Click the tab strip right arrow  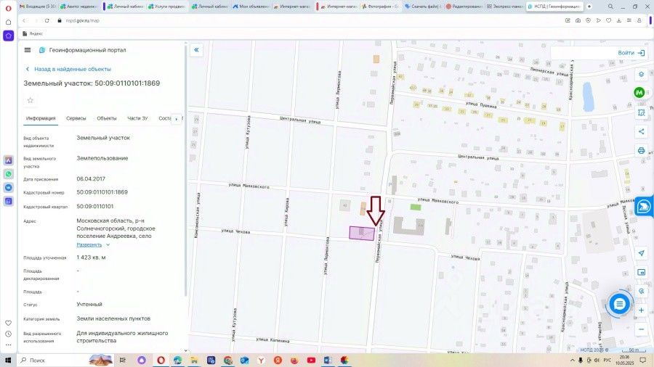tap(177, 119)
